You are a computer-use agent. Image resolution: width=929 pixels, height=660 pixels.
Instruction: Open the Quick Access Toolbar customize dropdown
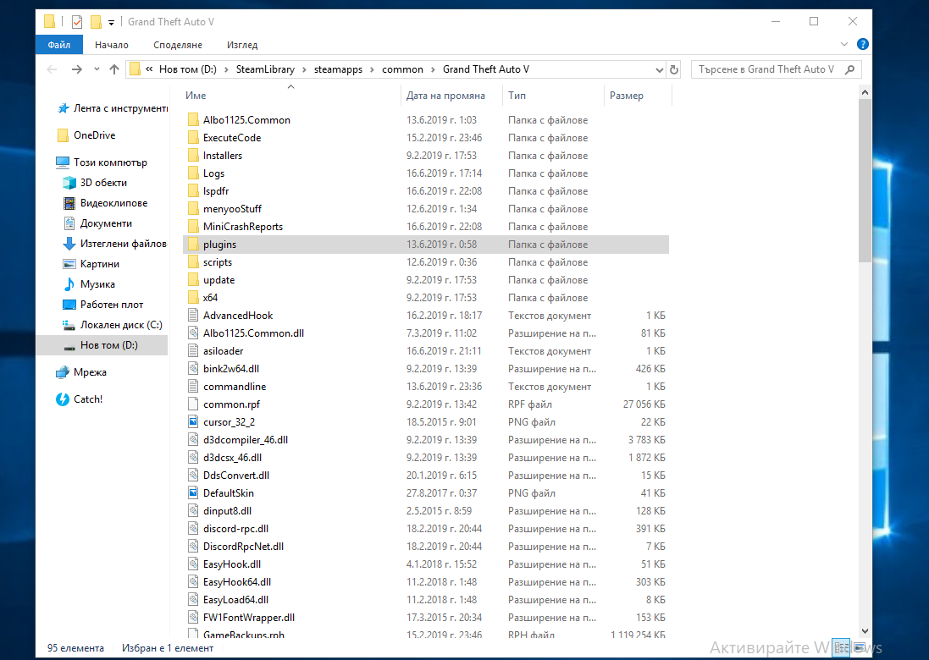pos(111,22)
